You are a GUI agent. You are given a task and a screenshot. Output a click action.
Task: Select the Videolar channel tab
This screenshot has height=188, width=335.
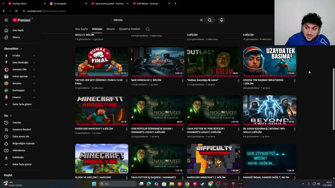[97, 29]
